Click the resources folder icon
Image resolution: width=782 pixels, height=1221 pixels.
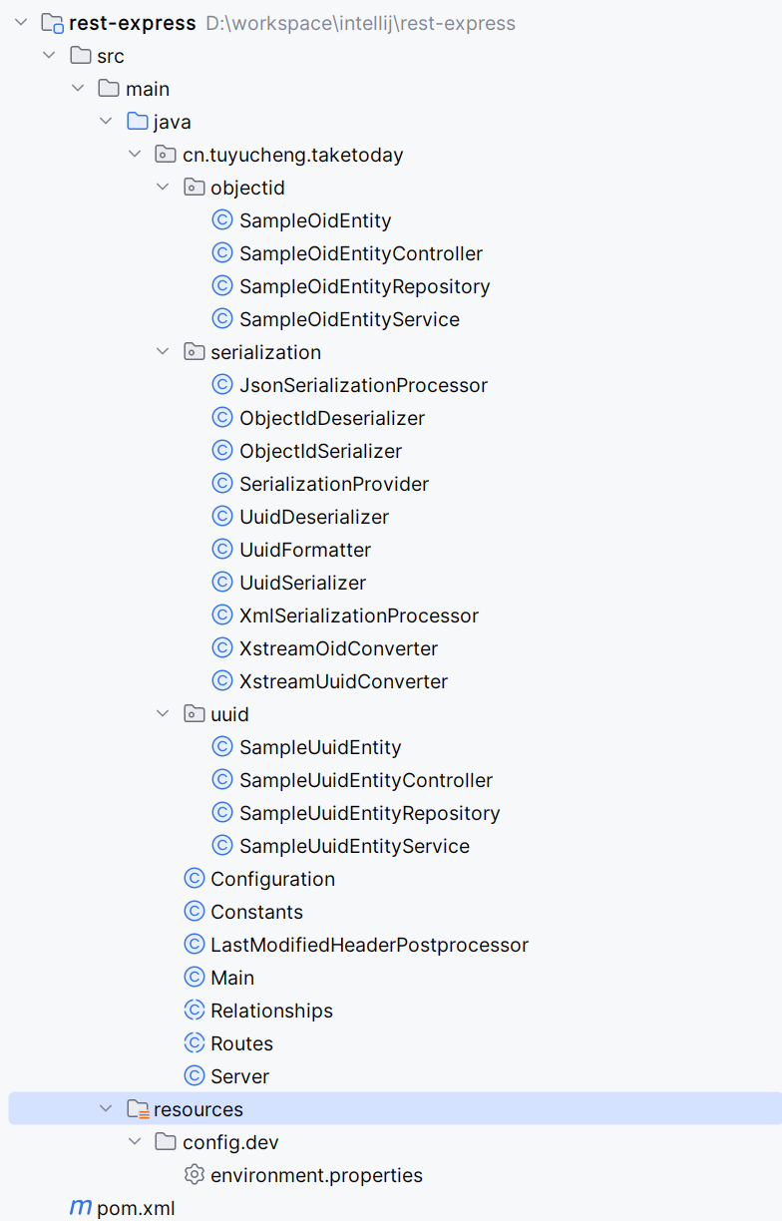(138, 1109)
